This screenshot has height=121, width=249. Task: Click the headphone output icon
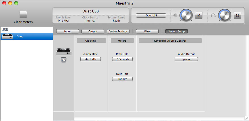click(x=213, y=15)
